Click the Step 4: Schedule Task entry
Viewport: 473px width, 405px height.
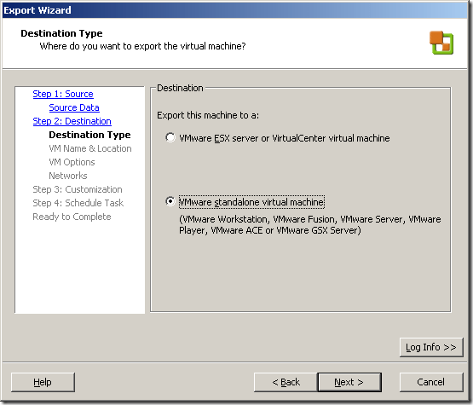pos(78,203)
